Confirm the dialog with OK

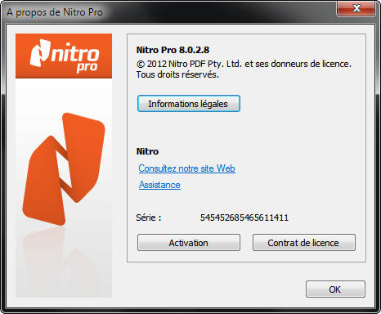(335, 289)
